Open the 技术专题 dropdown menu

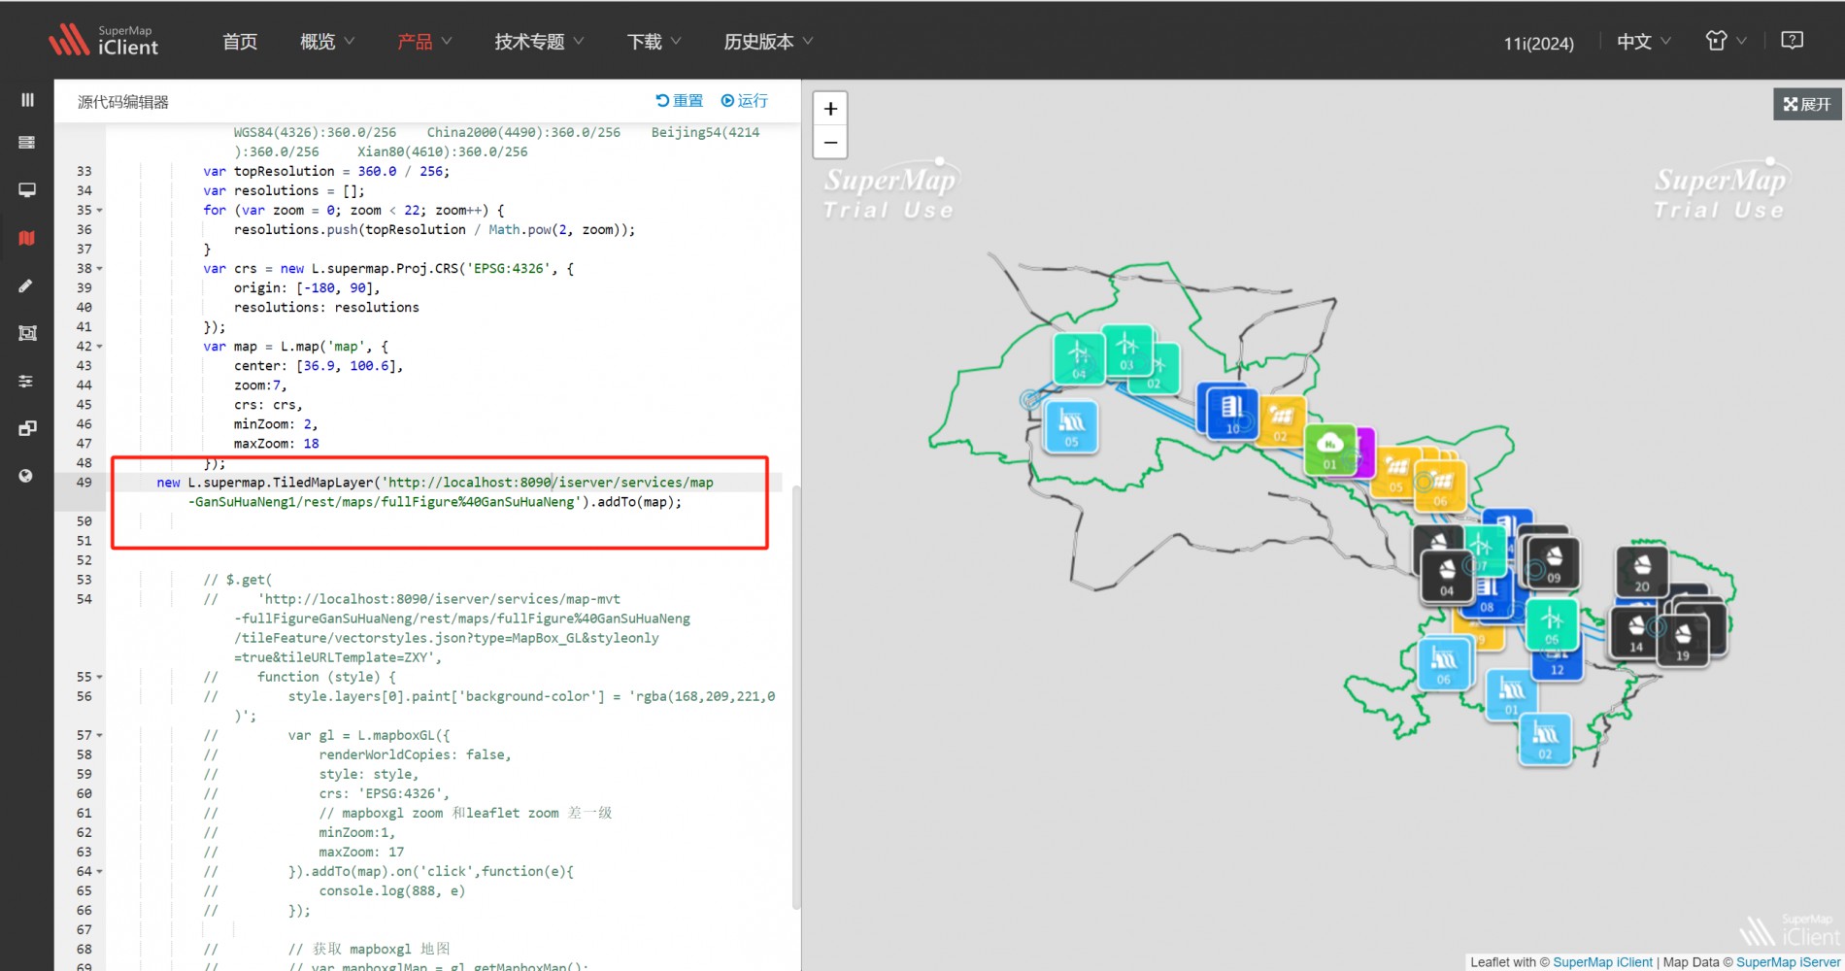pos(539,42)
